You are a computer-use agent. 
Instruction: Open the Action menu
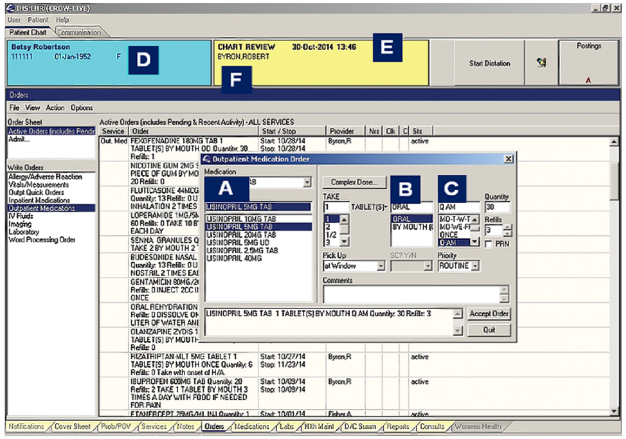pyautogui.click(x=55, y=108)
